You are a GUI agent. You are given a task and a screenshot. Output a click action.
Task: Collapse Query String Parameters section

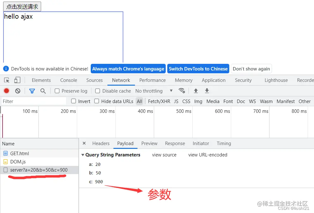point(83,155)
